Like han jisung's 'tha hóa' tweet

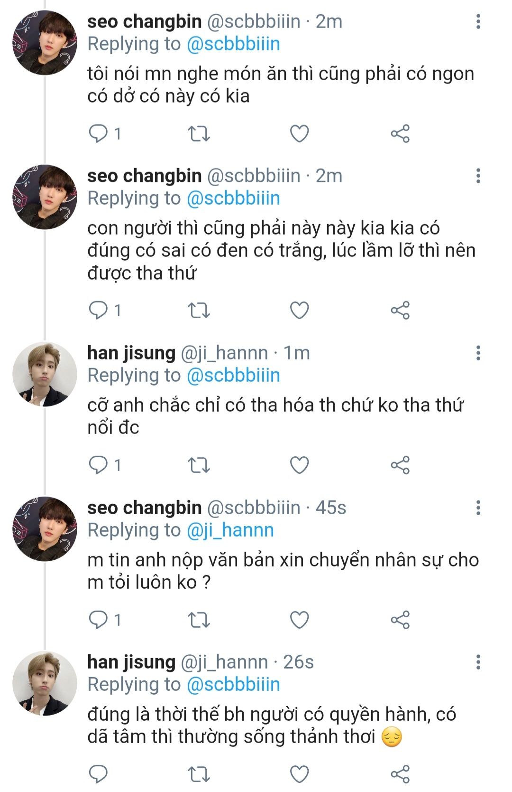[x=299, y=465]
